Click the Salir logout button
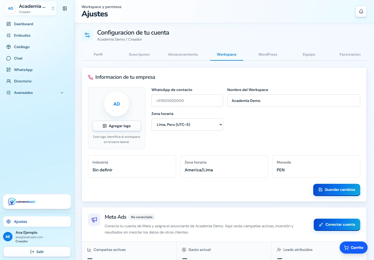This screenshot has width=374, height=260. [x=37, y=252]
